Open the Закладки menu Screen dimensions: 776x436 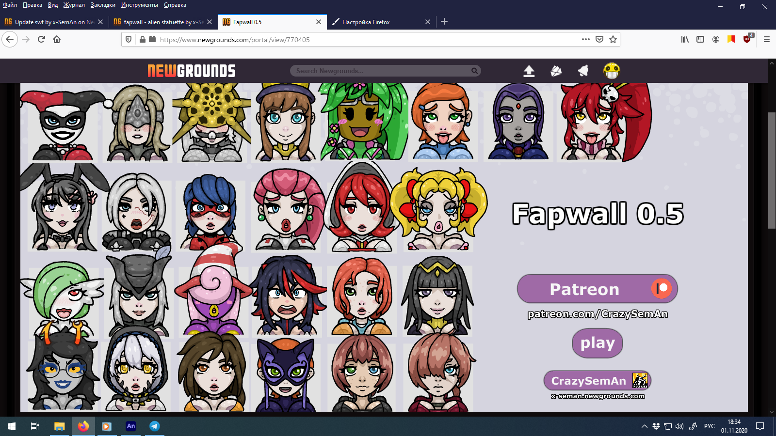[103, 5]
